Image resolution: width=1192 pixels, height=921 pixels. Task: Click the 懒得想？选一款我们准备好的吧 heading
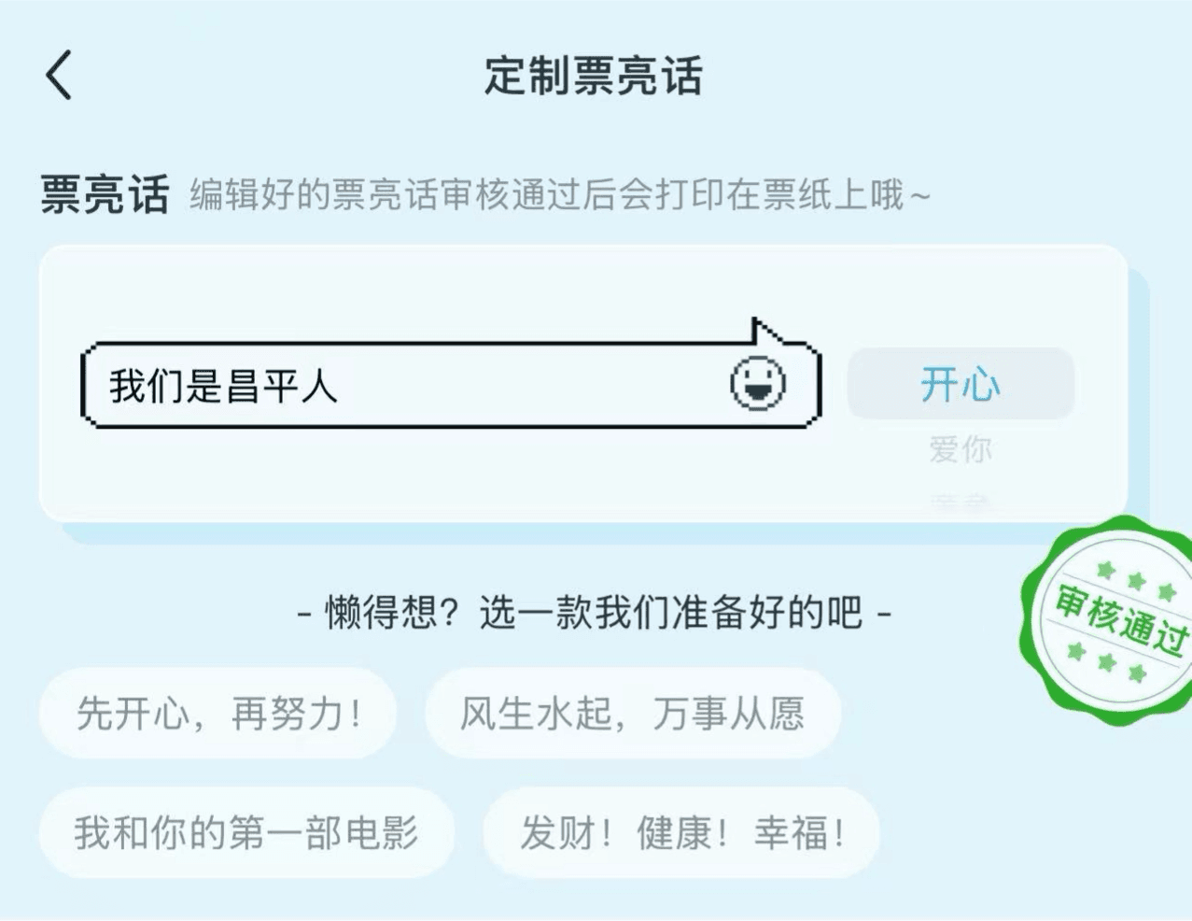[x=594, y=614]
